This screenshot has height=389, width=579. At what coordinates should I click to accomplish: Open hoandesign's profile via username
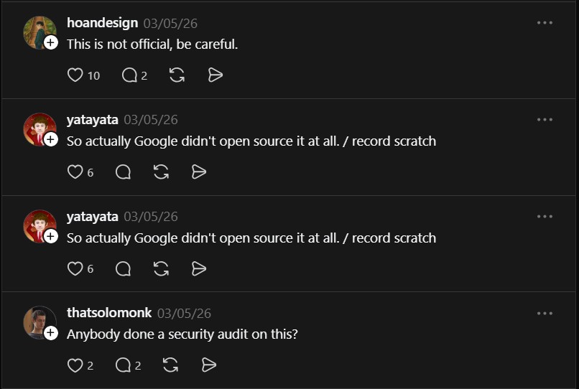coord(102,23)
